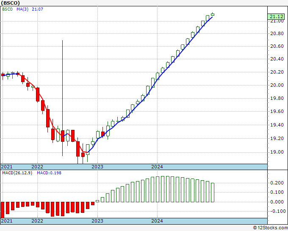The height and width of the screenshot is (231, 288).
Task: Click the 0.000 MACD axis label
Action: point(277,202)
